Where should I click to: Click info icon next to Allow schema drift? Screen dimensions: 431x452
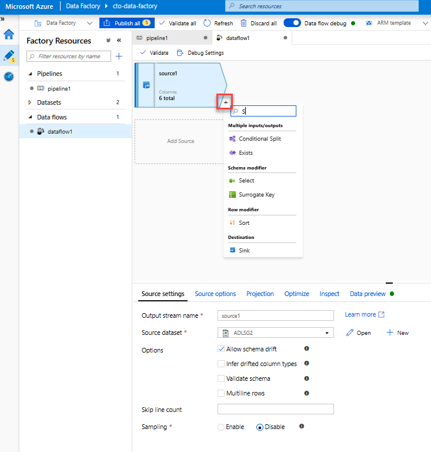pos(306,348)
